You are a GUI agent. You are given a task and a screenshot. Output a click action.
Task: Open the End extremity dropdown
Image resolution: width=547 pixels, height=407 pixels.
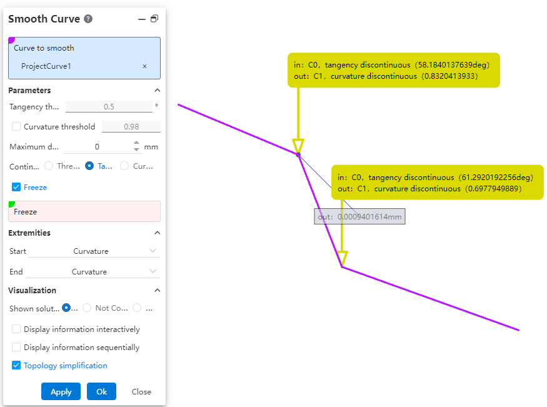(x=94, y=272)
